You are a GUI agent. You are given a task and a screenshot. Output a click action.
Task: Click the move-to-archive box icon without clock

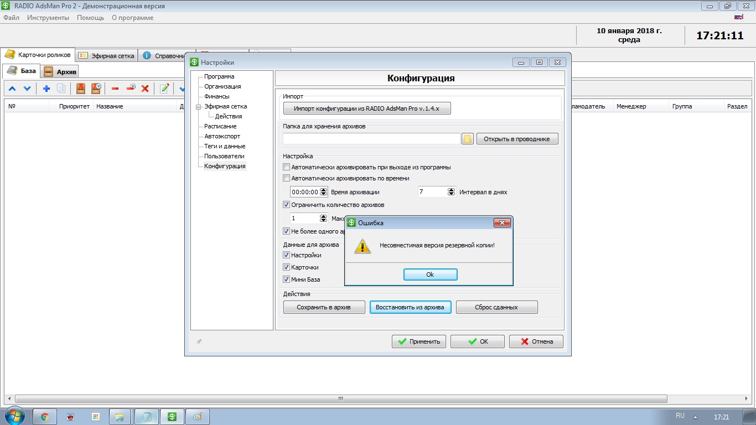click(81, 89)
